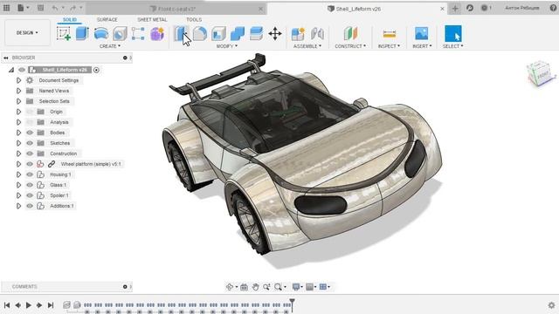The image size is (559, 314).
Task: Open the DESIGN workspace dropdown
Action: pyautogui.click(x=27, y=33)
